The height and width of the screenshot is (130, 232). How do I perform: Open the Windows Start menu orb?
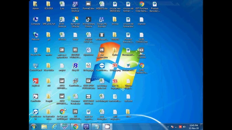33,127
